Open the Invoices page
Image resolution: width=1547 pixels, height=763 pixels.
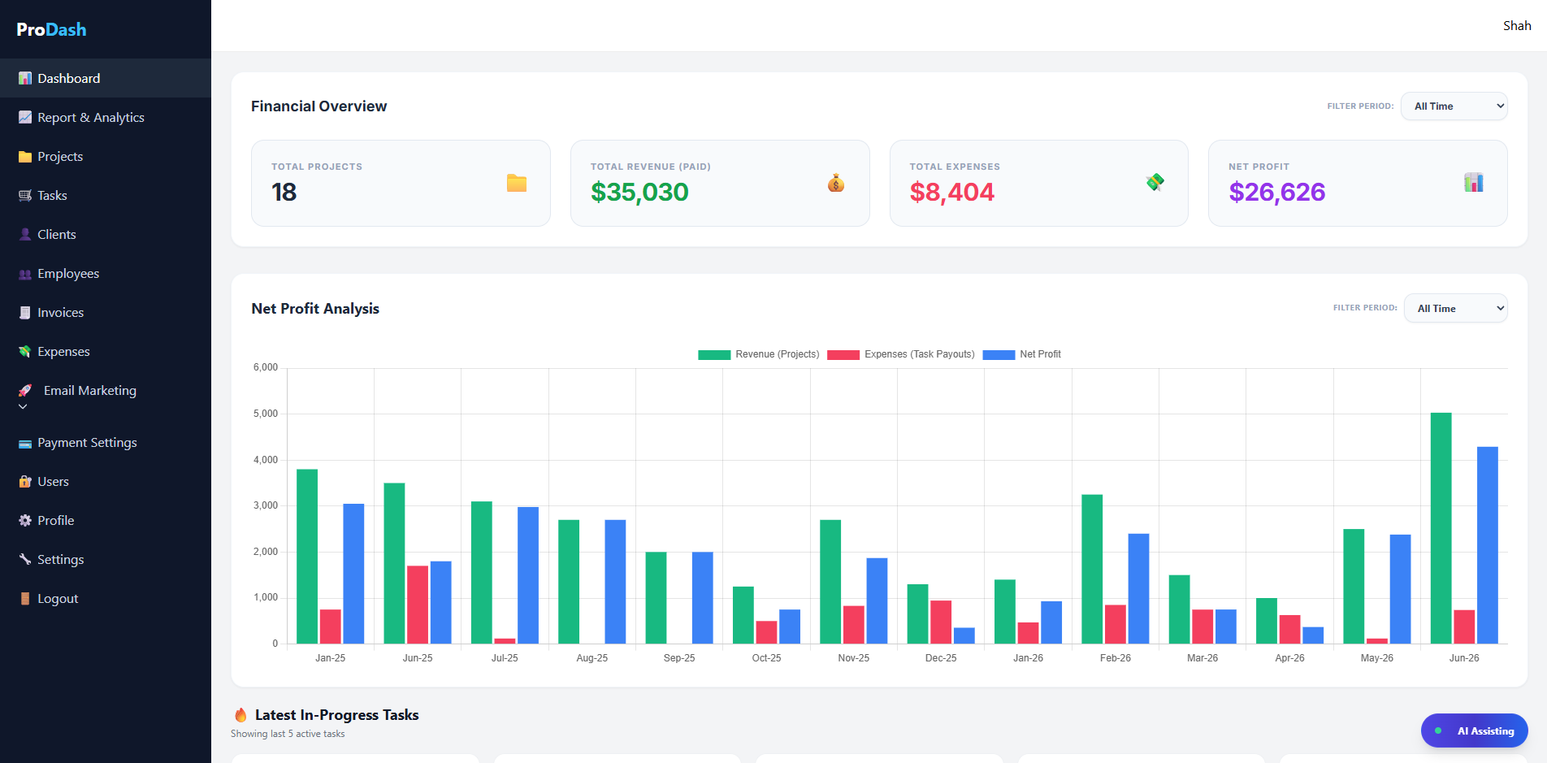[106, 312]
